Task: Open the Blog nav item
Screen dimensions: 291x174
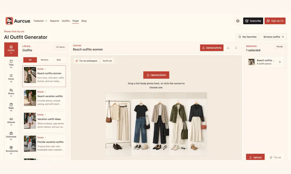Action: click(x=84, y=21)
